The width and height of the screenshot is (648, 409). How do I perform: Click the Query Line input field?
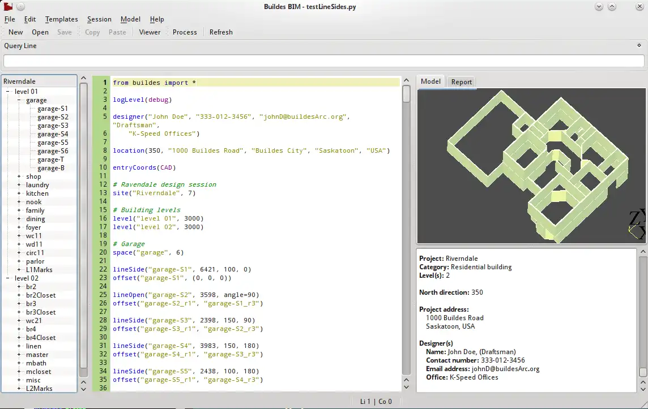tap(323, 61)
